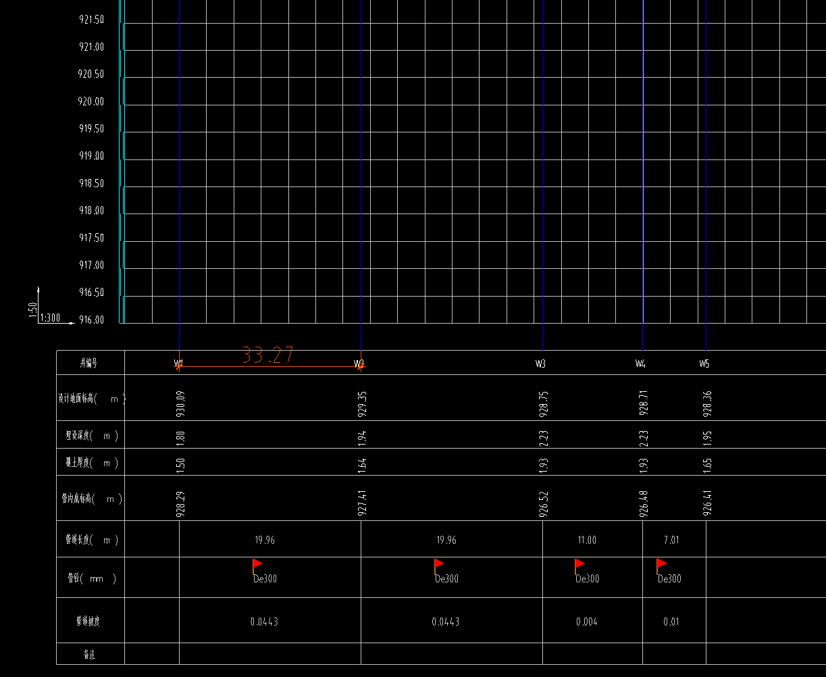Click the 管内底标高(m) row header
826x677 pixels.
(x=91, y=499)
